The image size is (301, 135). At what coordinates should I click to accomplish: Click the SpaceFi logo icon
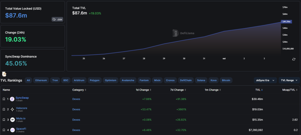[x=12, y=130]
